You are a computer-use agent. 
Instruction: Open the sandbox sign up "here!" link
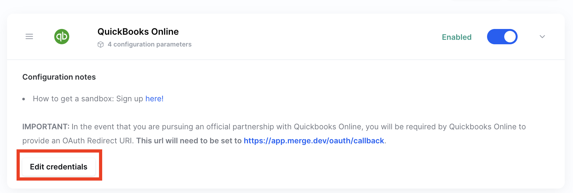(x=154, y=99)
